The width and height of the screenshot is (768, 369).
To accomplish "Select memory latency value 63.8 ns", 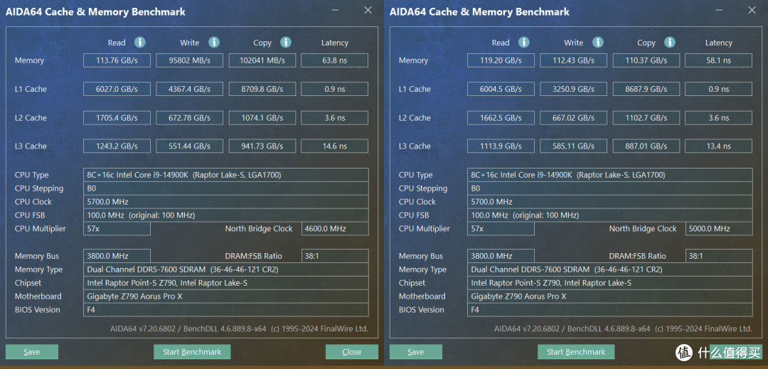I will pyautogui.click(x=334, y=60).
